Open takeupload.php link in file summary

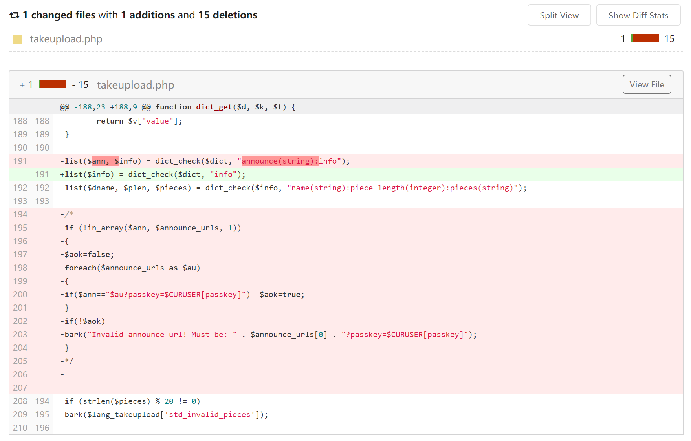pos(66,39)
